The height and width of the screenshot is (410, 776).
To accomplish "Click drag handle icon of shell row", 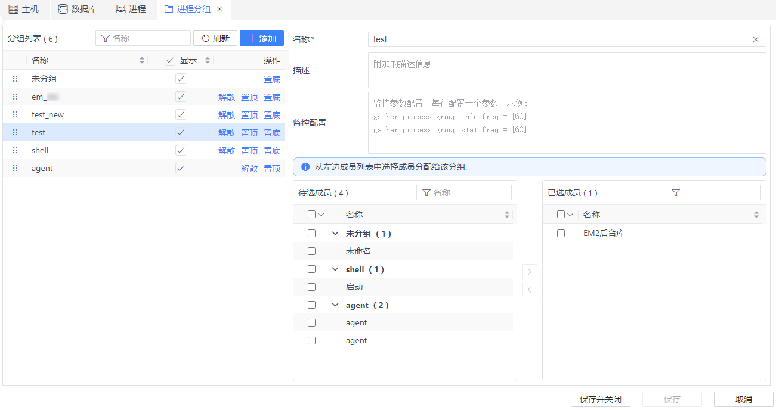I will [x=15, y=150].
